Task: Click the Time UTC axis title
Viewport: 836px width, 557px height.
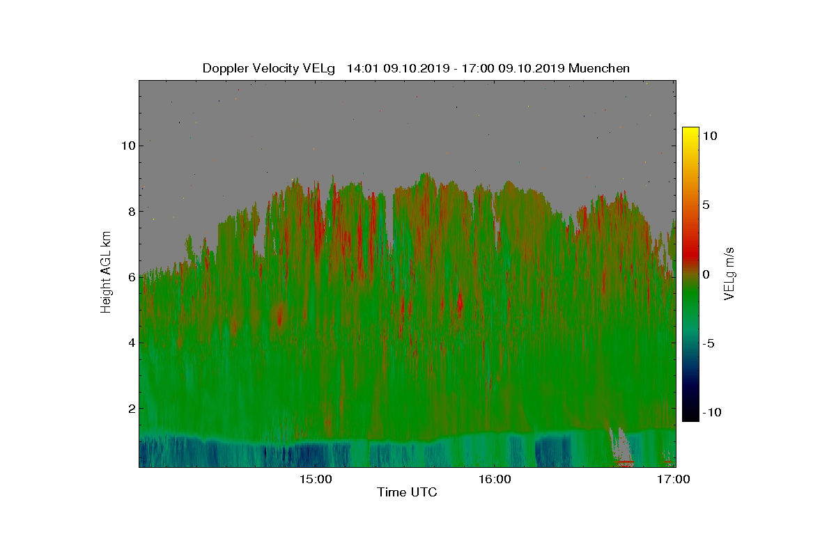Action: (x=407, y=492)
